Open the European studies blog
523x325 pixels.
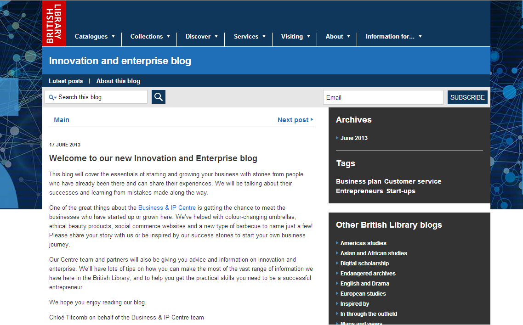(363, 294)
